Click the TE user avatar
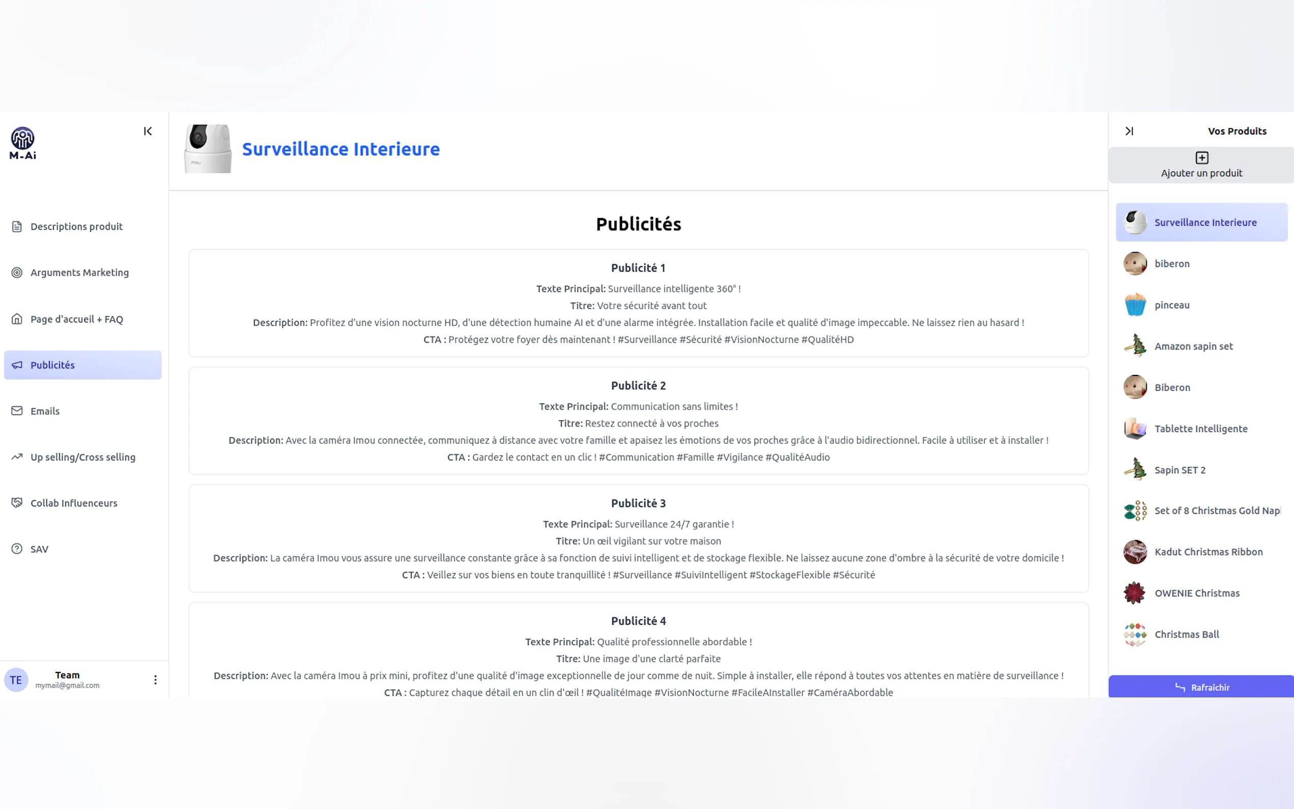Screen dimensions: 1294x809 16,680
